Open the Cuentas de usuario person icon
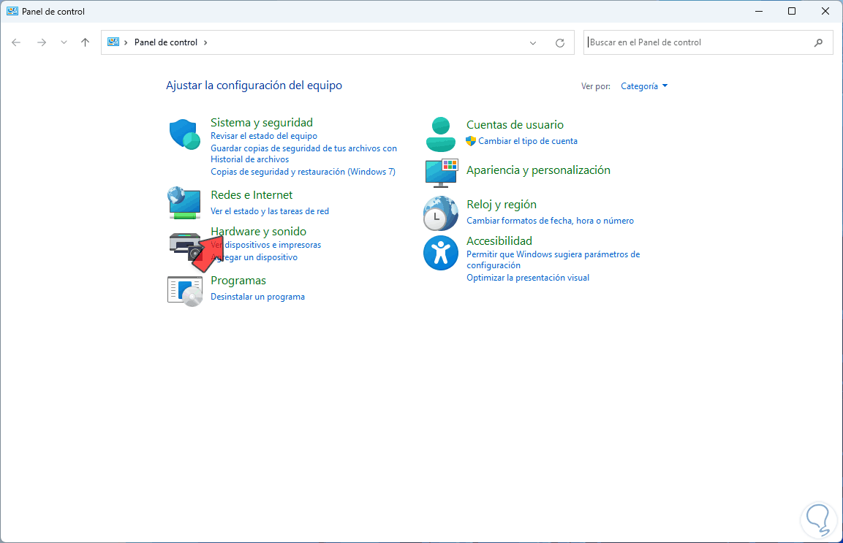This screenshot has height=543, width=843. (440, 134)
